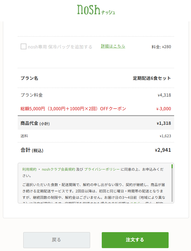This screenshot has width=191, height=251.
Task: Open the プライバシーポリシー link
Action: click(x=102, y=169)
